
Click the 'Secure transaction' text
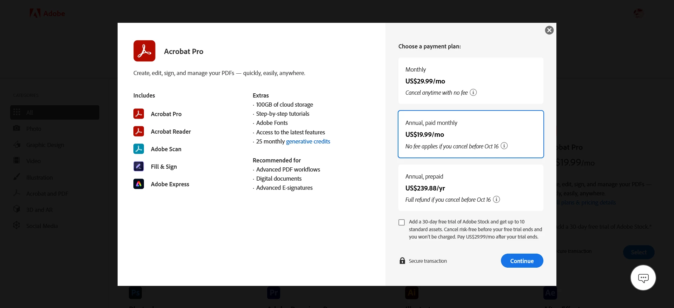(428, 261)
